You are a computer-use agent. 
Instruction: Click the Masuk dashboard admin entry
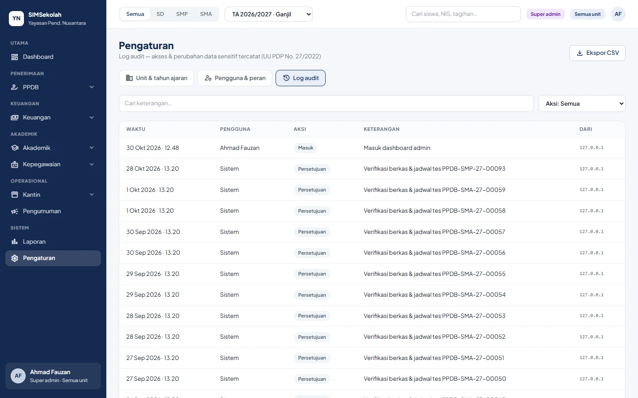point(397,148)
